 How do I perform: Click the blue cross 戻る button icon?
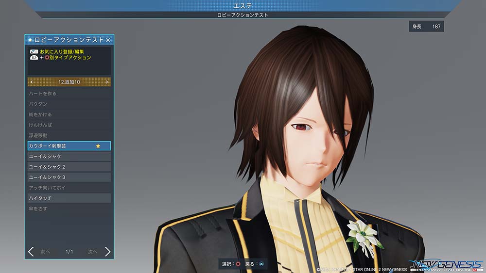[x=261, y=264]
